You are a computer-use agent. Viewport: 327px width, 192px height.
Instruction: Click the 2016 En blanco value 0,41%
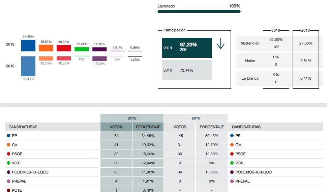coord(306,78)
